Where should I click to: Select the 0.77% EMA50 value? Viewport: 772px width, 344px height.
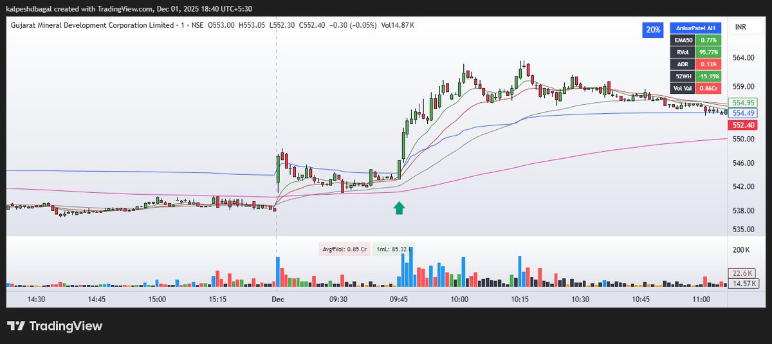tap(707, 41)
